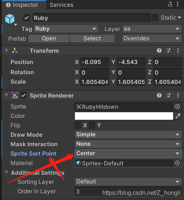The height and width of the screenshot is (200, 184).
Task: Toggle the Sprite Renderer enabled checkbox
Action: pyautogui.click(x=24, y=96)
